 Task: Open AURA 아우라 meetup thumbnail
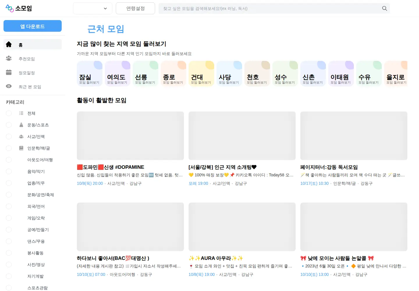click(242, 227)
